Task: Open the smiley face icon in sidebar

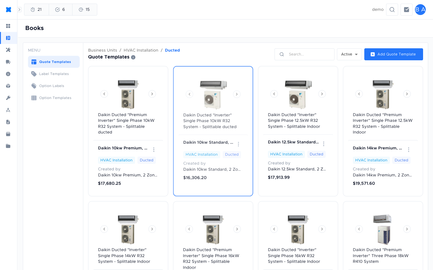Action: point(8,74)
